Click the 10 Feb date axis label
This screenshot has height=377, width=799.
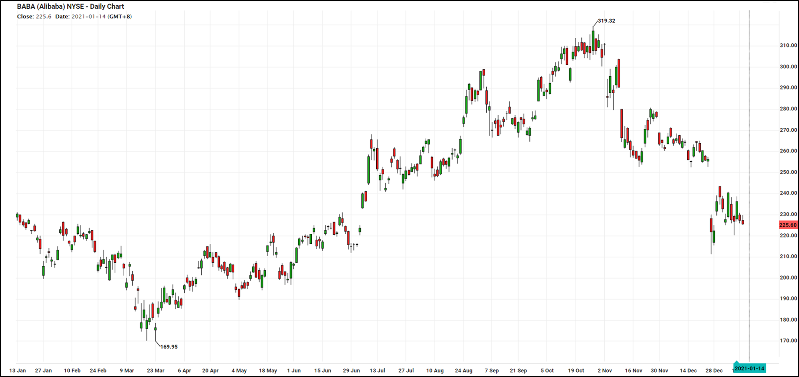pos(72,370)
